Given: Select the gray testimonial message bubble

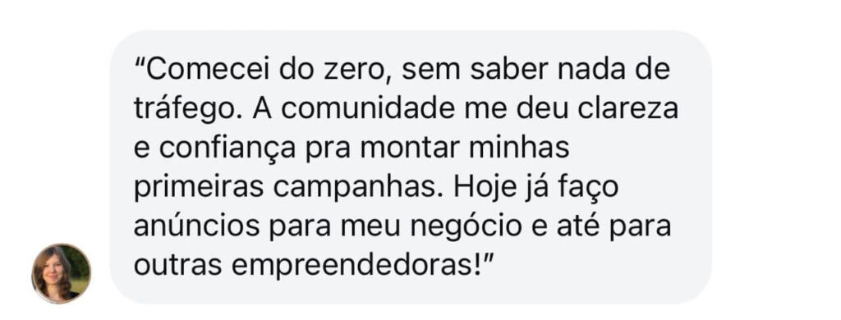Looking at the screenshot, I should [x=411, y=167].
